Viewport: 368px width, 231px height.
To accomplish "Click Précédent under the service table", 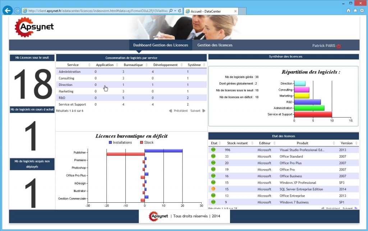I will pos(178,111).
